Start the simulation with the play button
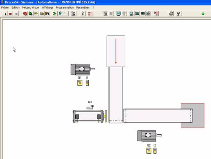This screenshot has width=211, height=159. point(5,14)
